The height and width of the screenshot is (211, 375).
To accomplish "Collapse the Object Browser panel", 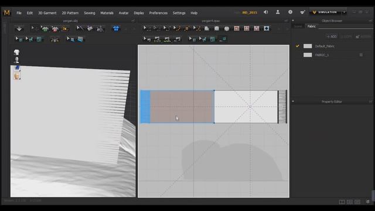I will [293, 21].
